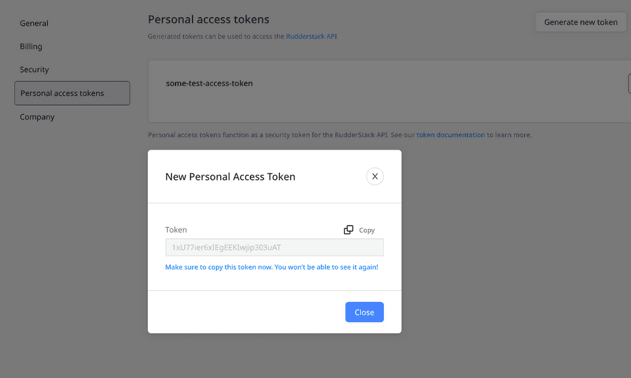Switch to the Security settings page
This screenshot has height=378, width=631.
click(x=34, y=69)
